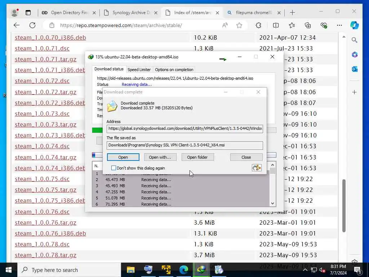This screenshot has height=277, width=369.
Task: Check Don't show this dialog again
Action: [114, 168]
